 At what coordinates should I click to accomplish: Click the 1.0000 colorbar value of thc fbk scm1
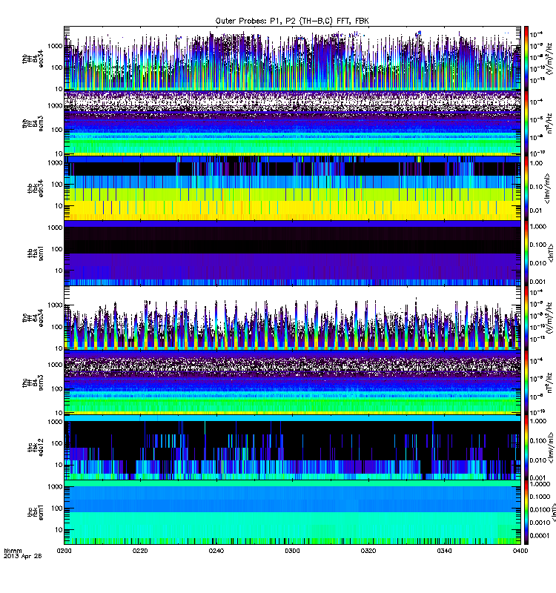coord(540,484)
